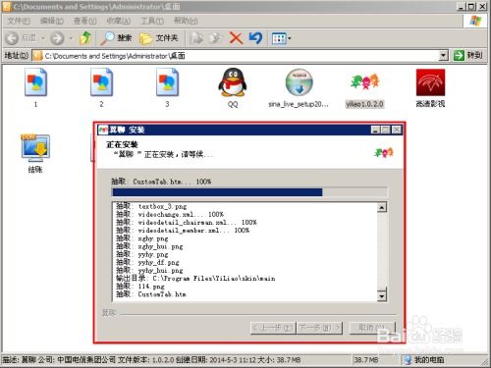The image size is (491, 368).
Task: Select the file named 1
Action: [x=35, y=82]
